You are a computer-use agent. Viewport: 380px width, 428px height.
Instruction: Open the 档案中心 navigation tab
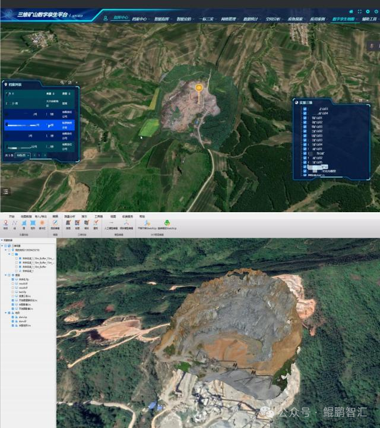pos(139,19)
